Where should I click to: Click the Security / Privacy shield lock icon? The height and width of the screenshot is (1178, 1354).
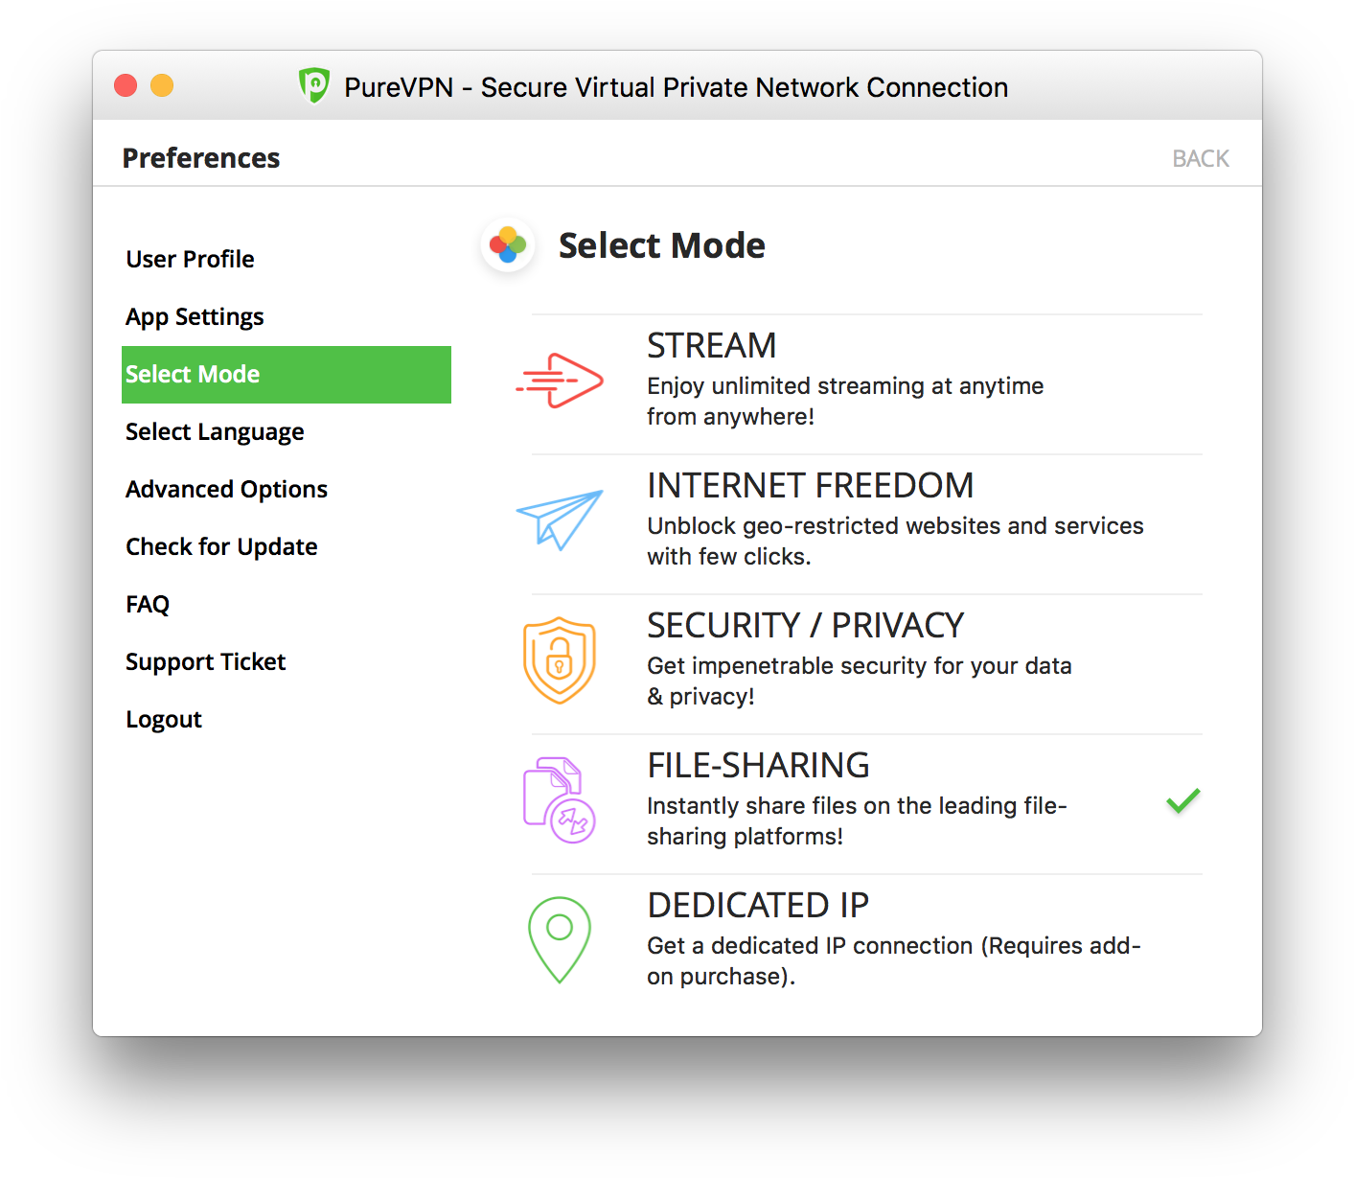click(x=560, y=660)
